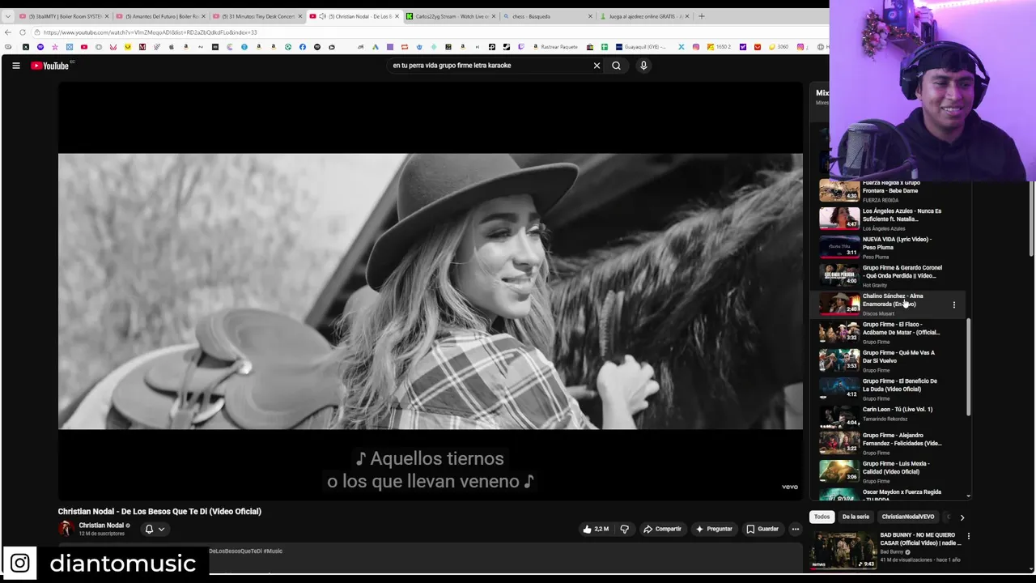The image size is (1036, 583).
Task: Open the video title text
Action: pyautogui.click(x=159, y=511)
